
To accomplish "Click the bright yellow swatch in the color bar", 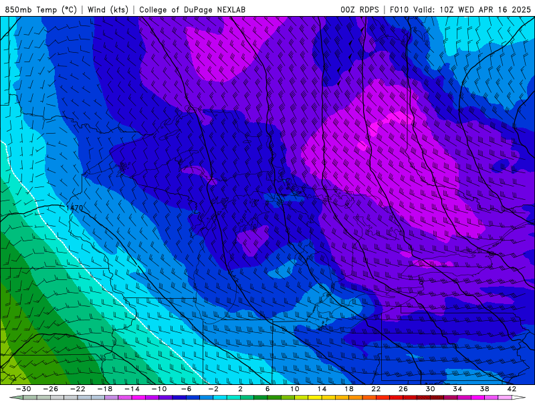I will (315, 398).
